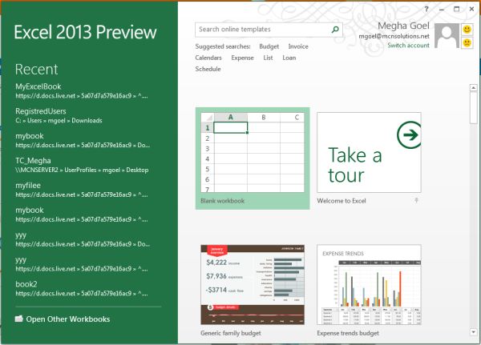Click the Megha Goel account name

pyautogui.click(x=403, y=26)
